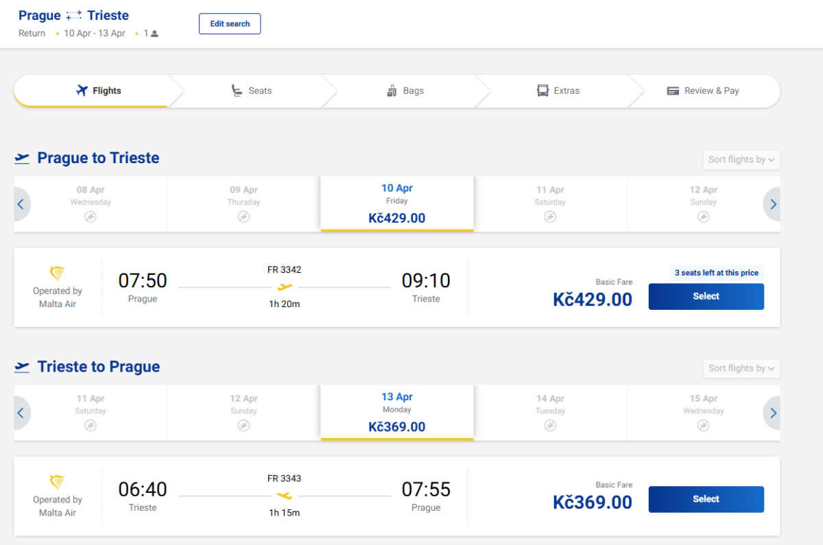Show earlier outbound dates with left arrow
The image size is (823, 545).
[x=21, y=204]
